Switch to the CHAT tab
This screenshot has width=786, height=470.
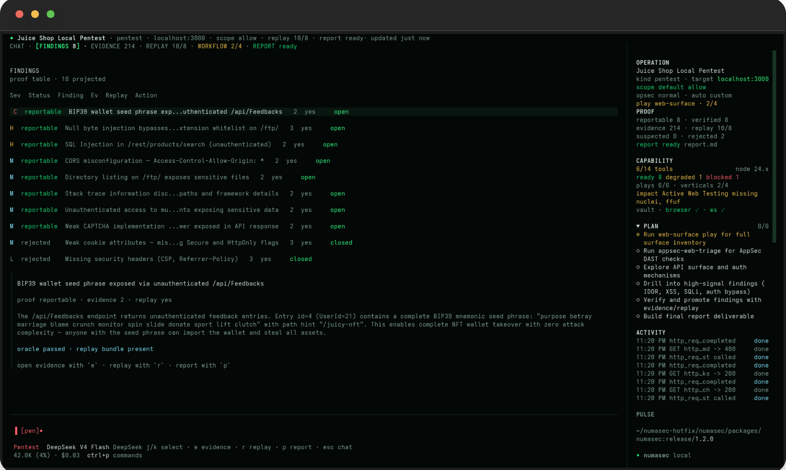click(x=17, y=46)
